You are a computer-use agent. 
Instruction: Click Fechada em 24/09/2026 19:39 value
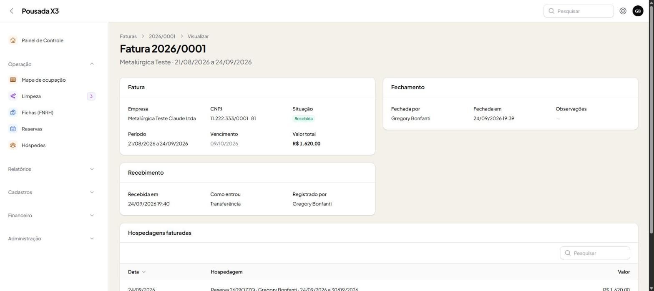click(494, 118)
